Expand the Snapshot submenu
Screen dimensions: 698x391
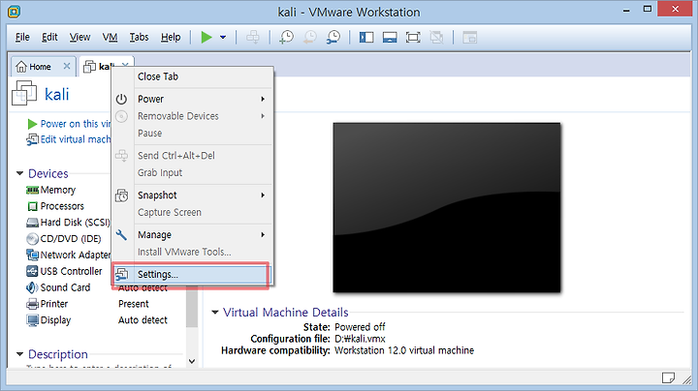(192, 195)
